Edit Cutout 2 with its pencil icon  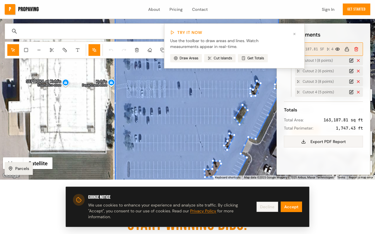point(351,71)
